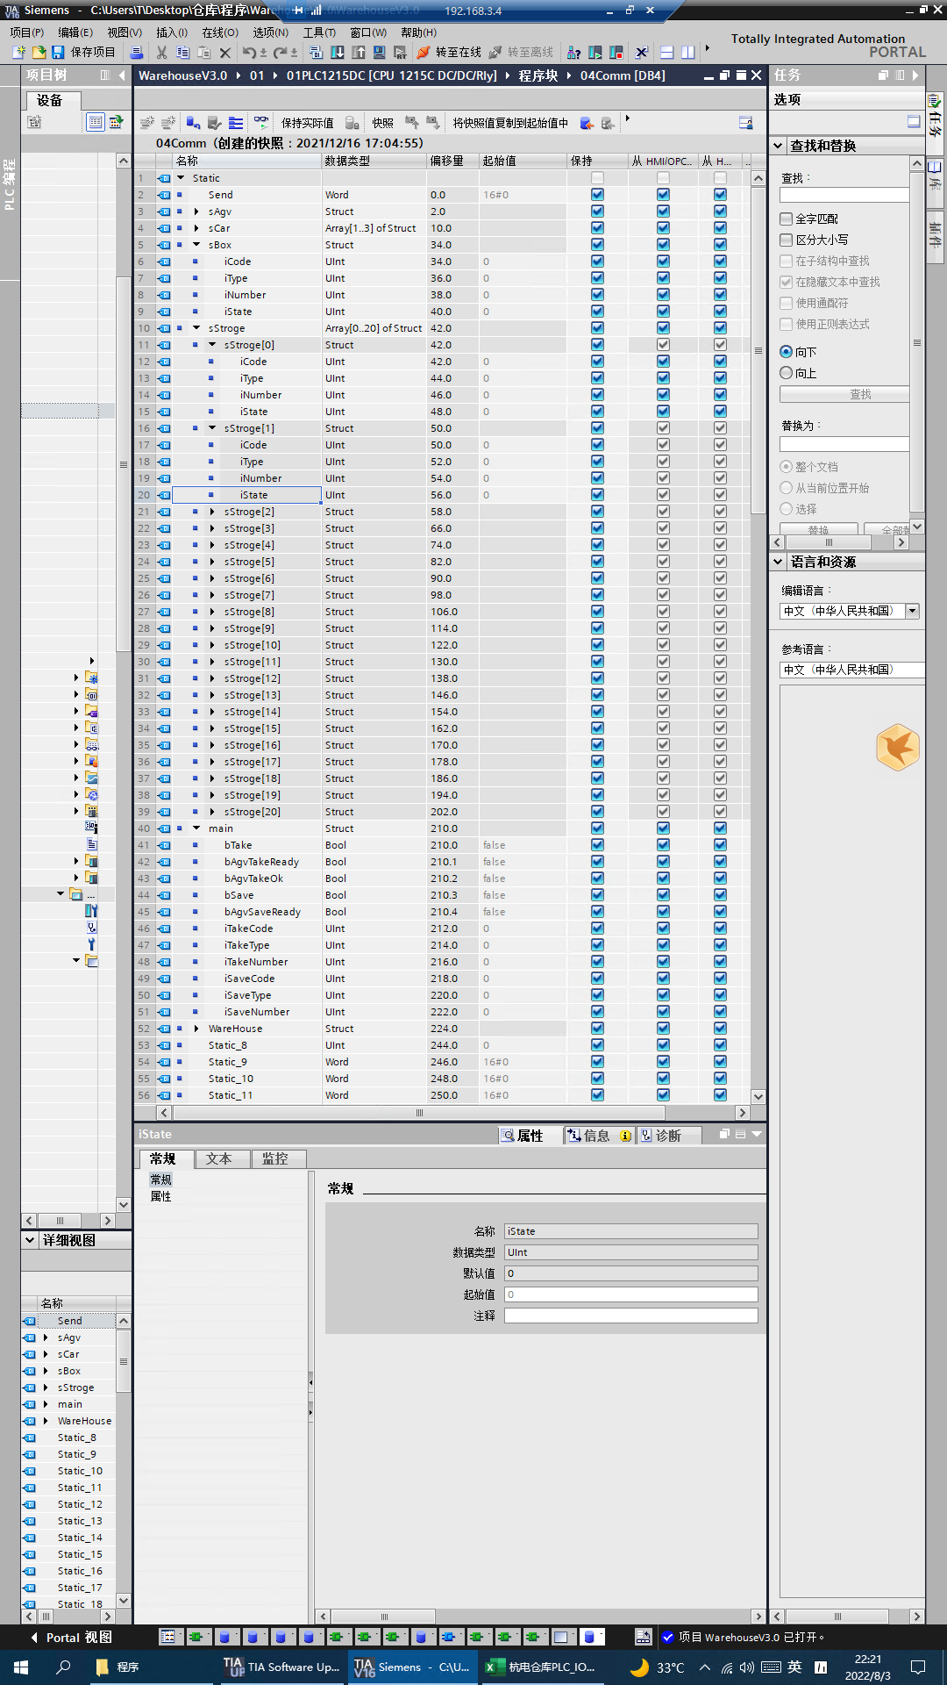Click the monitor all glasses icon

pos(261,123)
